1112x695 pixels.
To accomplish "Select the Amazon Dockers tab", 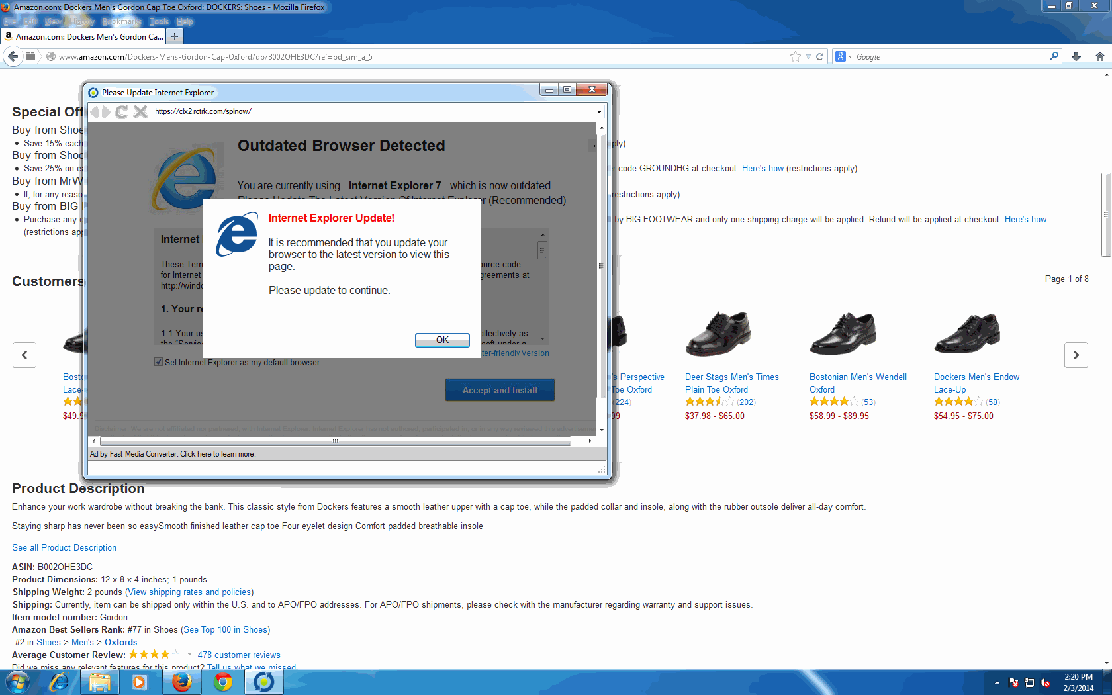I will pos(83,36).
